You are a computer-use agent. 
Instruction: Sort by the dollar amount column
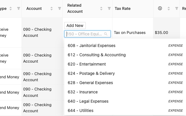pyautogui.click(x=169, y=8)
